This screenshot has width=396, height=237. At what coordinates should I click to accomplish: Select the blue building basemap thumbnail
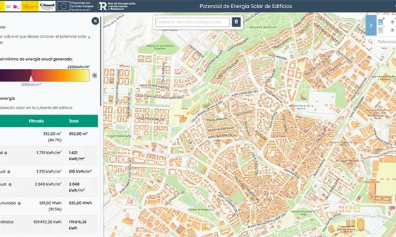[x=380, y=22]
